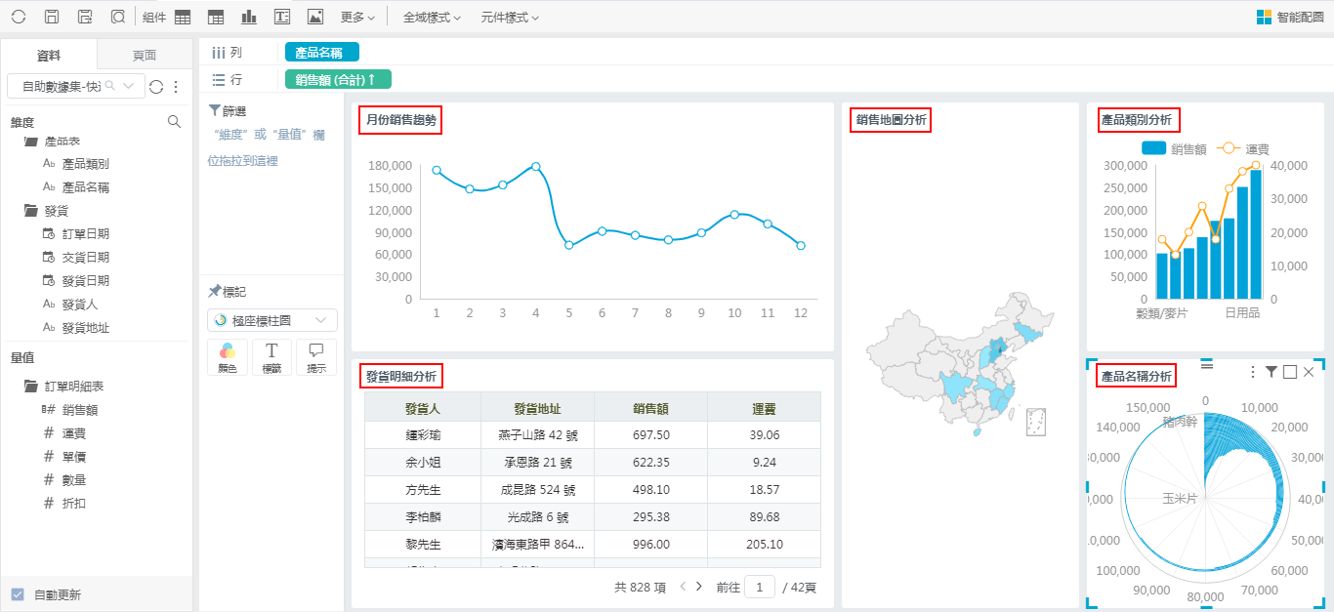This screenshot has width=1334, height=612.
Task: Toggle the 自動更新 checkbox
Action: point(18,594)
